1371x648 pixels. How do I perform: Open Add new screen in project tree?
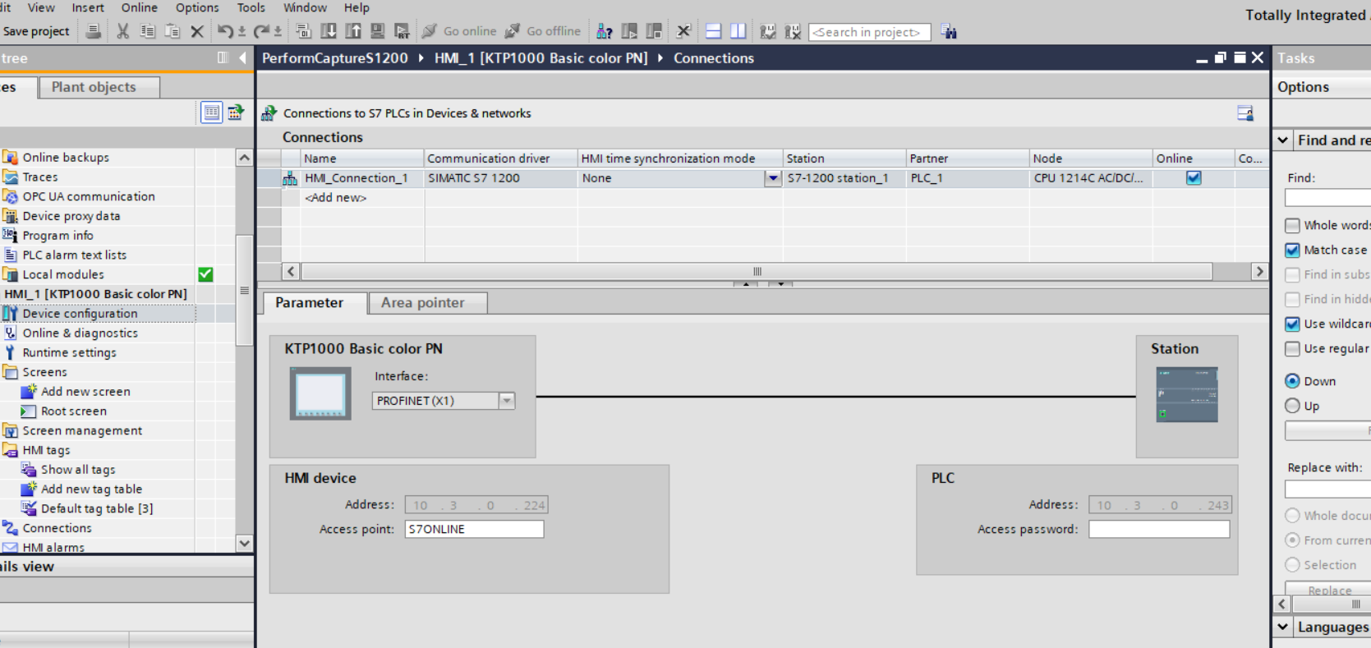[x=85, y=392]
